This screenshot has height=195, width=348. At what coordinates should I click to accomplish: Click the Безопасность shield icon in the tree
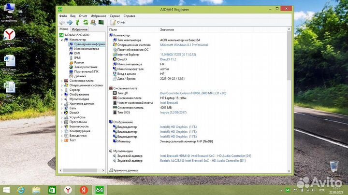(x=66, y=126)
